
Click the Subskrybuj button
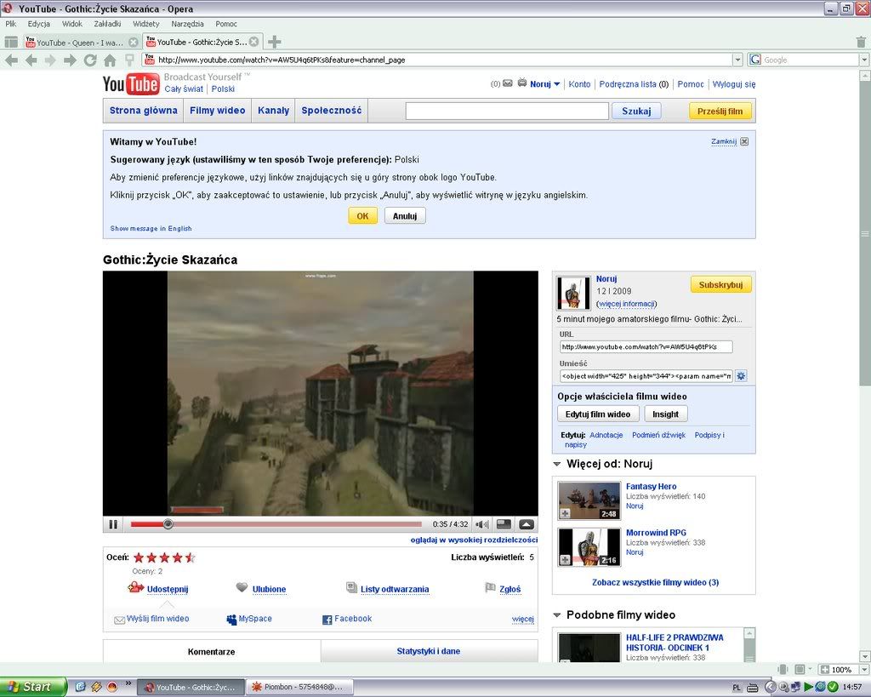pos(721,284)
